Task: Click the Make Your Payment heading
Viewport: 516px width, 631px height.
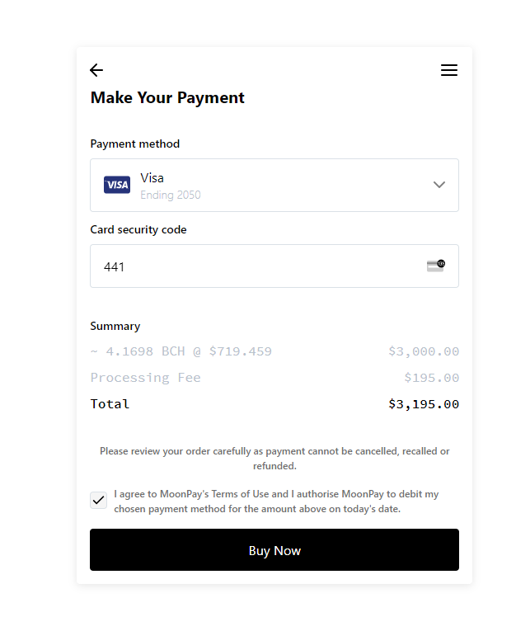Action: pos(167,98)
